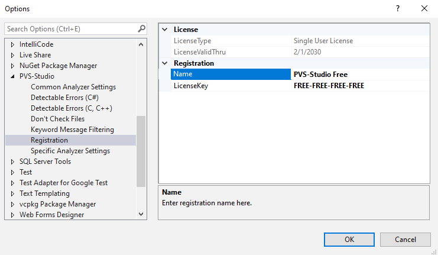This screenshot has height=255, width=438.
Task: Open Don't Check Files settings
Action: point(57,119)
